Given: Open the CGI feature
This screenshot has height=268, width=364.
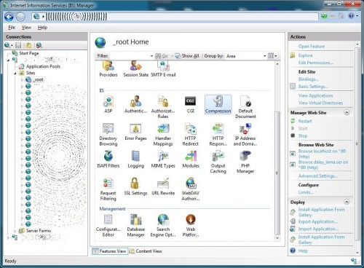Looking at the screenshot, I should tap(191, 104).
